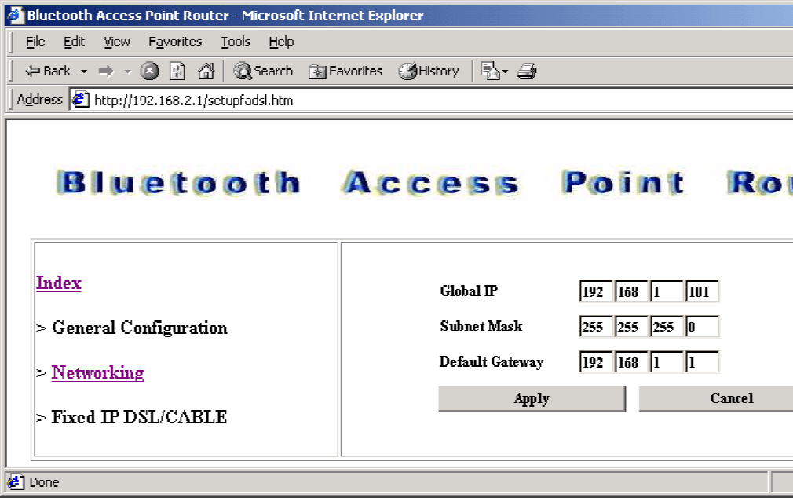Screen dimensions: 793x498
Task: Click Default Gateway first octet field
Action: pyautogui.click(x=596, y=362)
